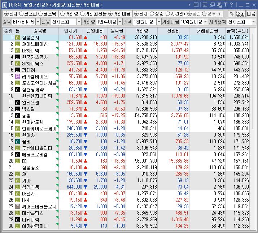The image size is (258, 233).
Task: Click the black 신 badge in 에코프로비엠 row
Action: (x=18, y=154)
